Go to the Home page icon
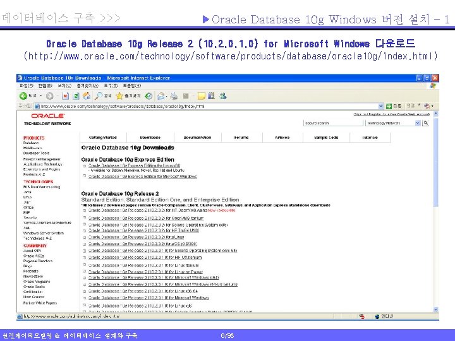The width and height of the screenshot is (455, 341). pos(87,96)
